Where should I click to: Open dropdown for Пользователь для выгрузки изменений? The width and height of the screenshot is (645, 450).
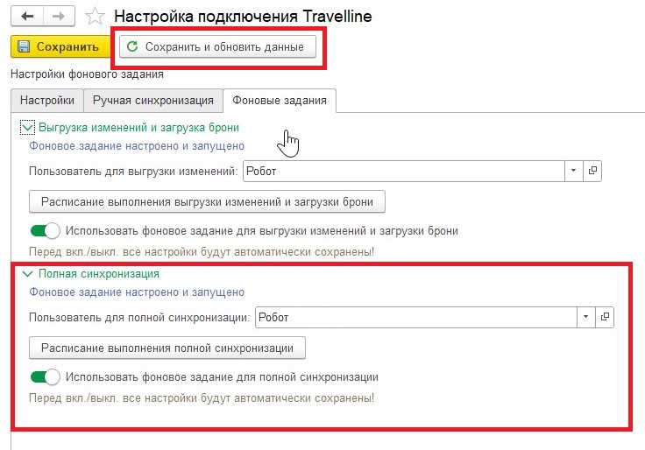click(573, 171)
